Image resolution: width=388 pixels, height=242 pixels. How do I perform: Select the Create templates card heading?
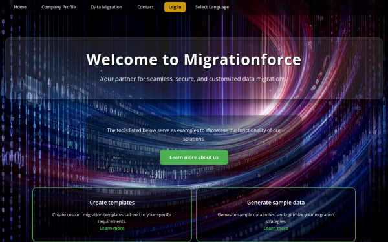[x=112, y=203]
